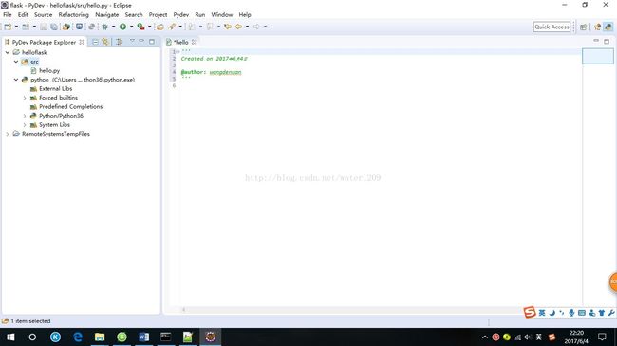The width and height of the screenshot is (617, 346).
Task: Click the Forward navigation arrow icon
Action: [256, 27]
